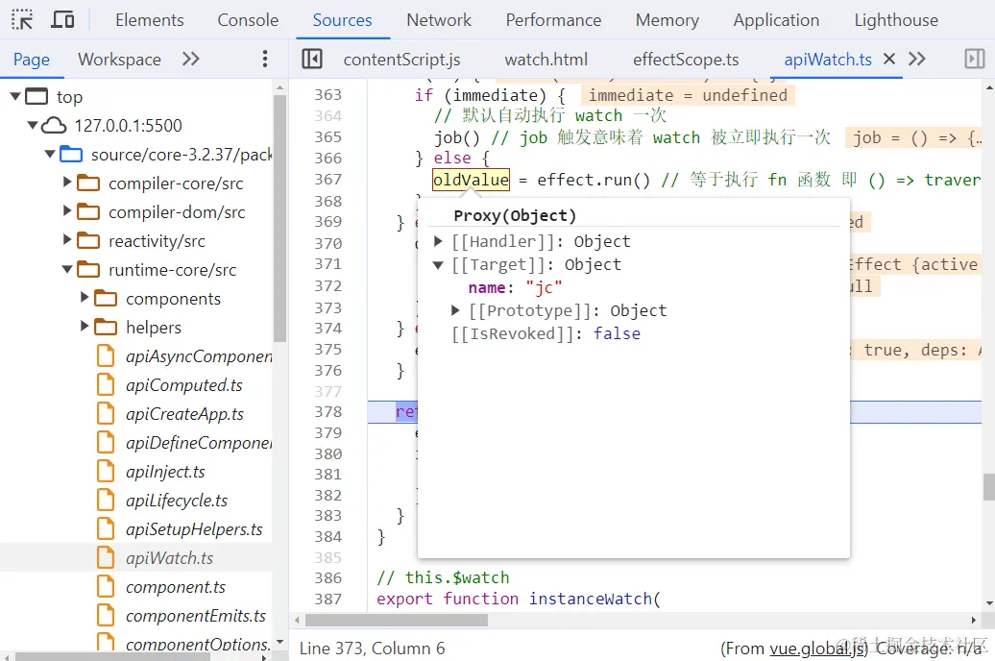Collapse the top frame tree node
Screen dimensions: 995x661
tap(16, 96)
